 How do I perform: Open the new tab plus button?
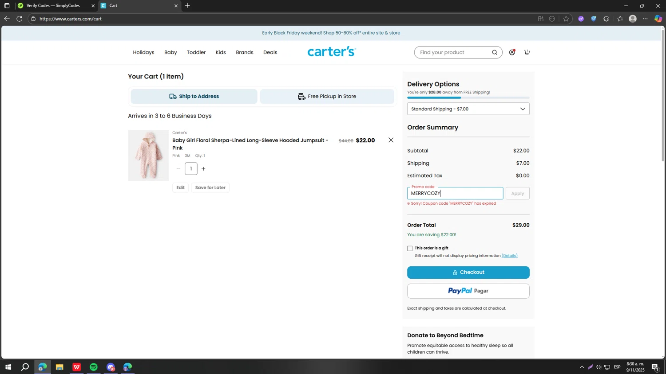click(187, 6)
